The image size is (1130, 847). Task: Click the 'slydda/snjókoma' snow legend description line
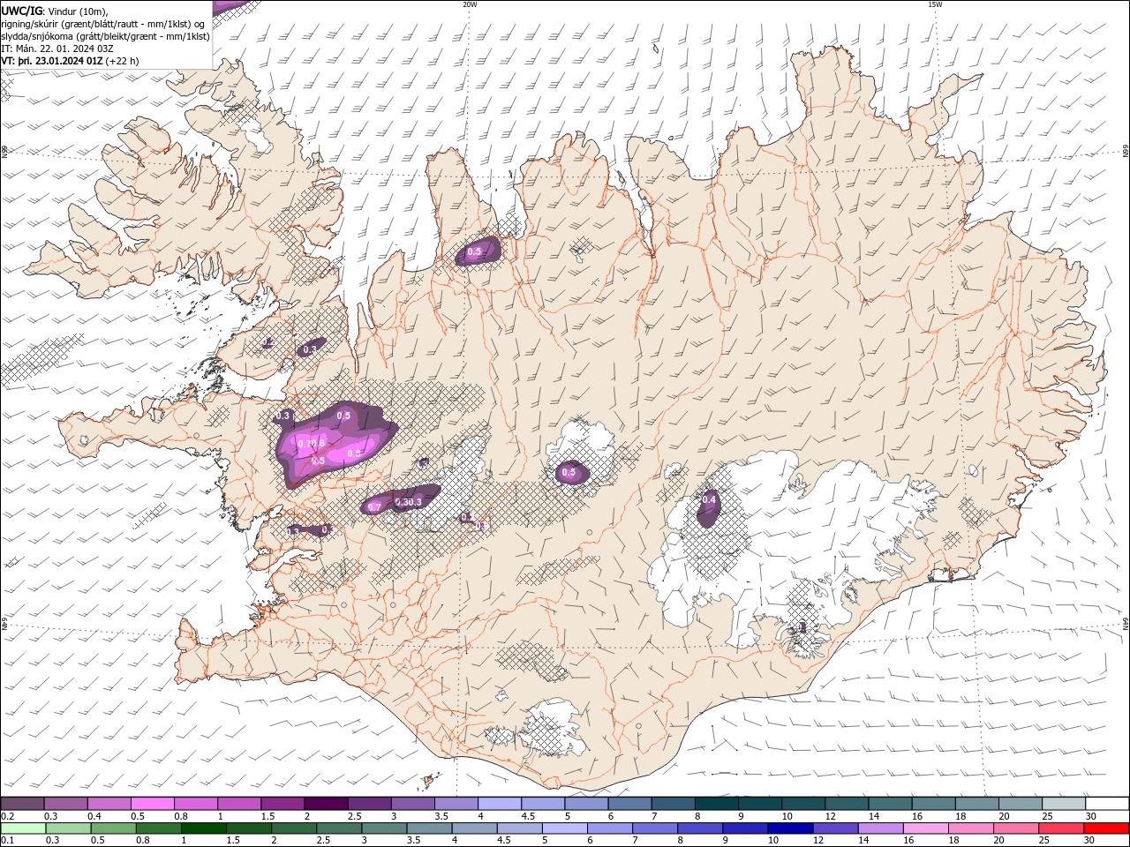[106, 36]
